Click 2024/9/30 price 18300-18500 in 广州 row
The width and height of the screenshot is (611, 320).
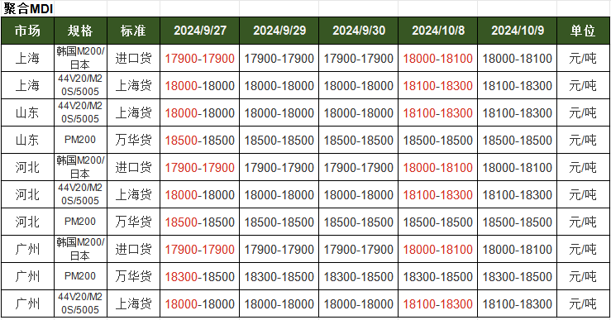[359, 277]
